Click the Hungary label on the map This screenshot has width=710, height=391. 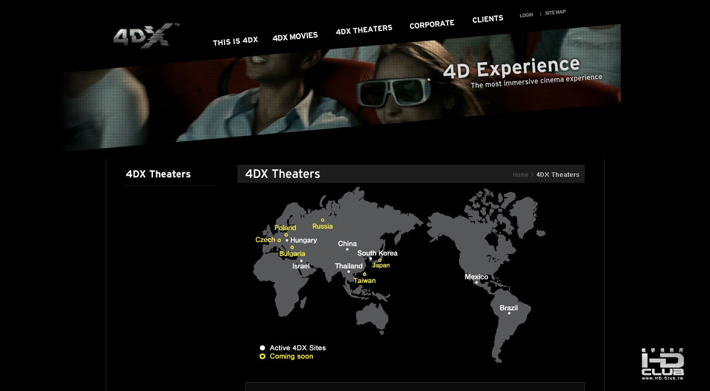[x=304, y=241]
